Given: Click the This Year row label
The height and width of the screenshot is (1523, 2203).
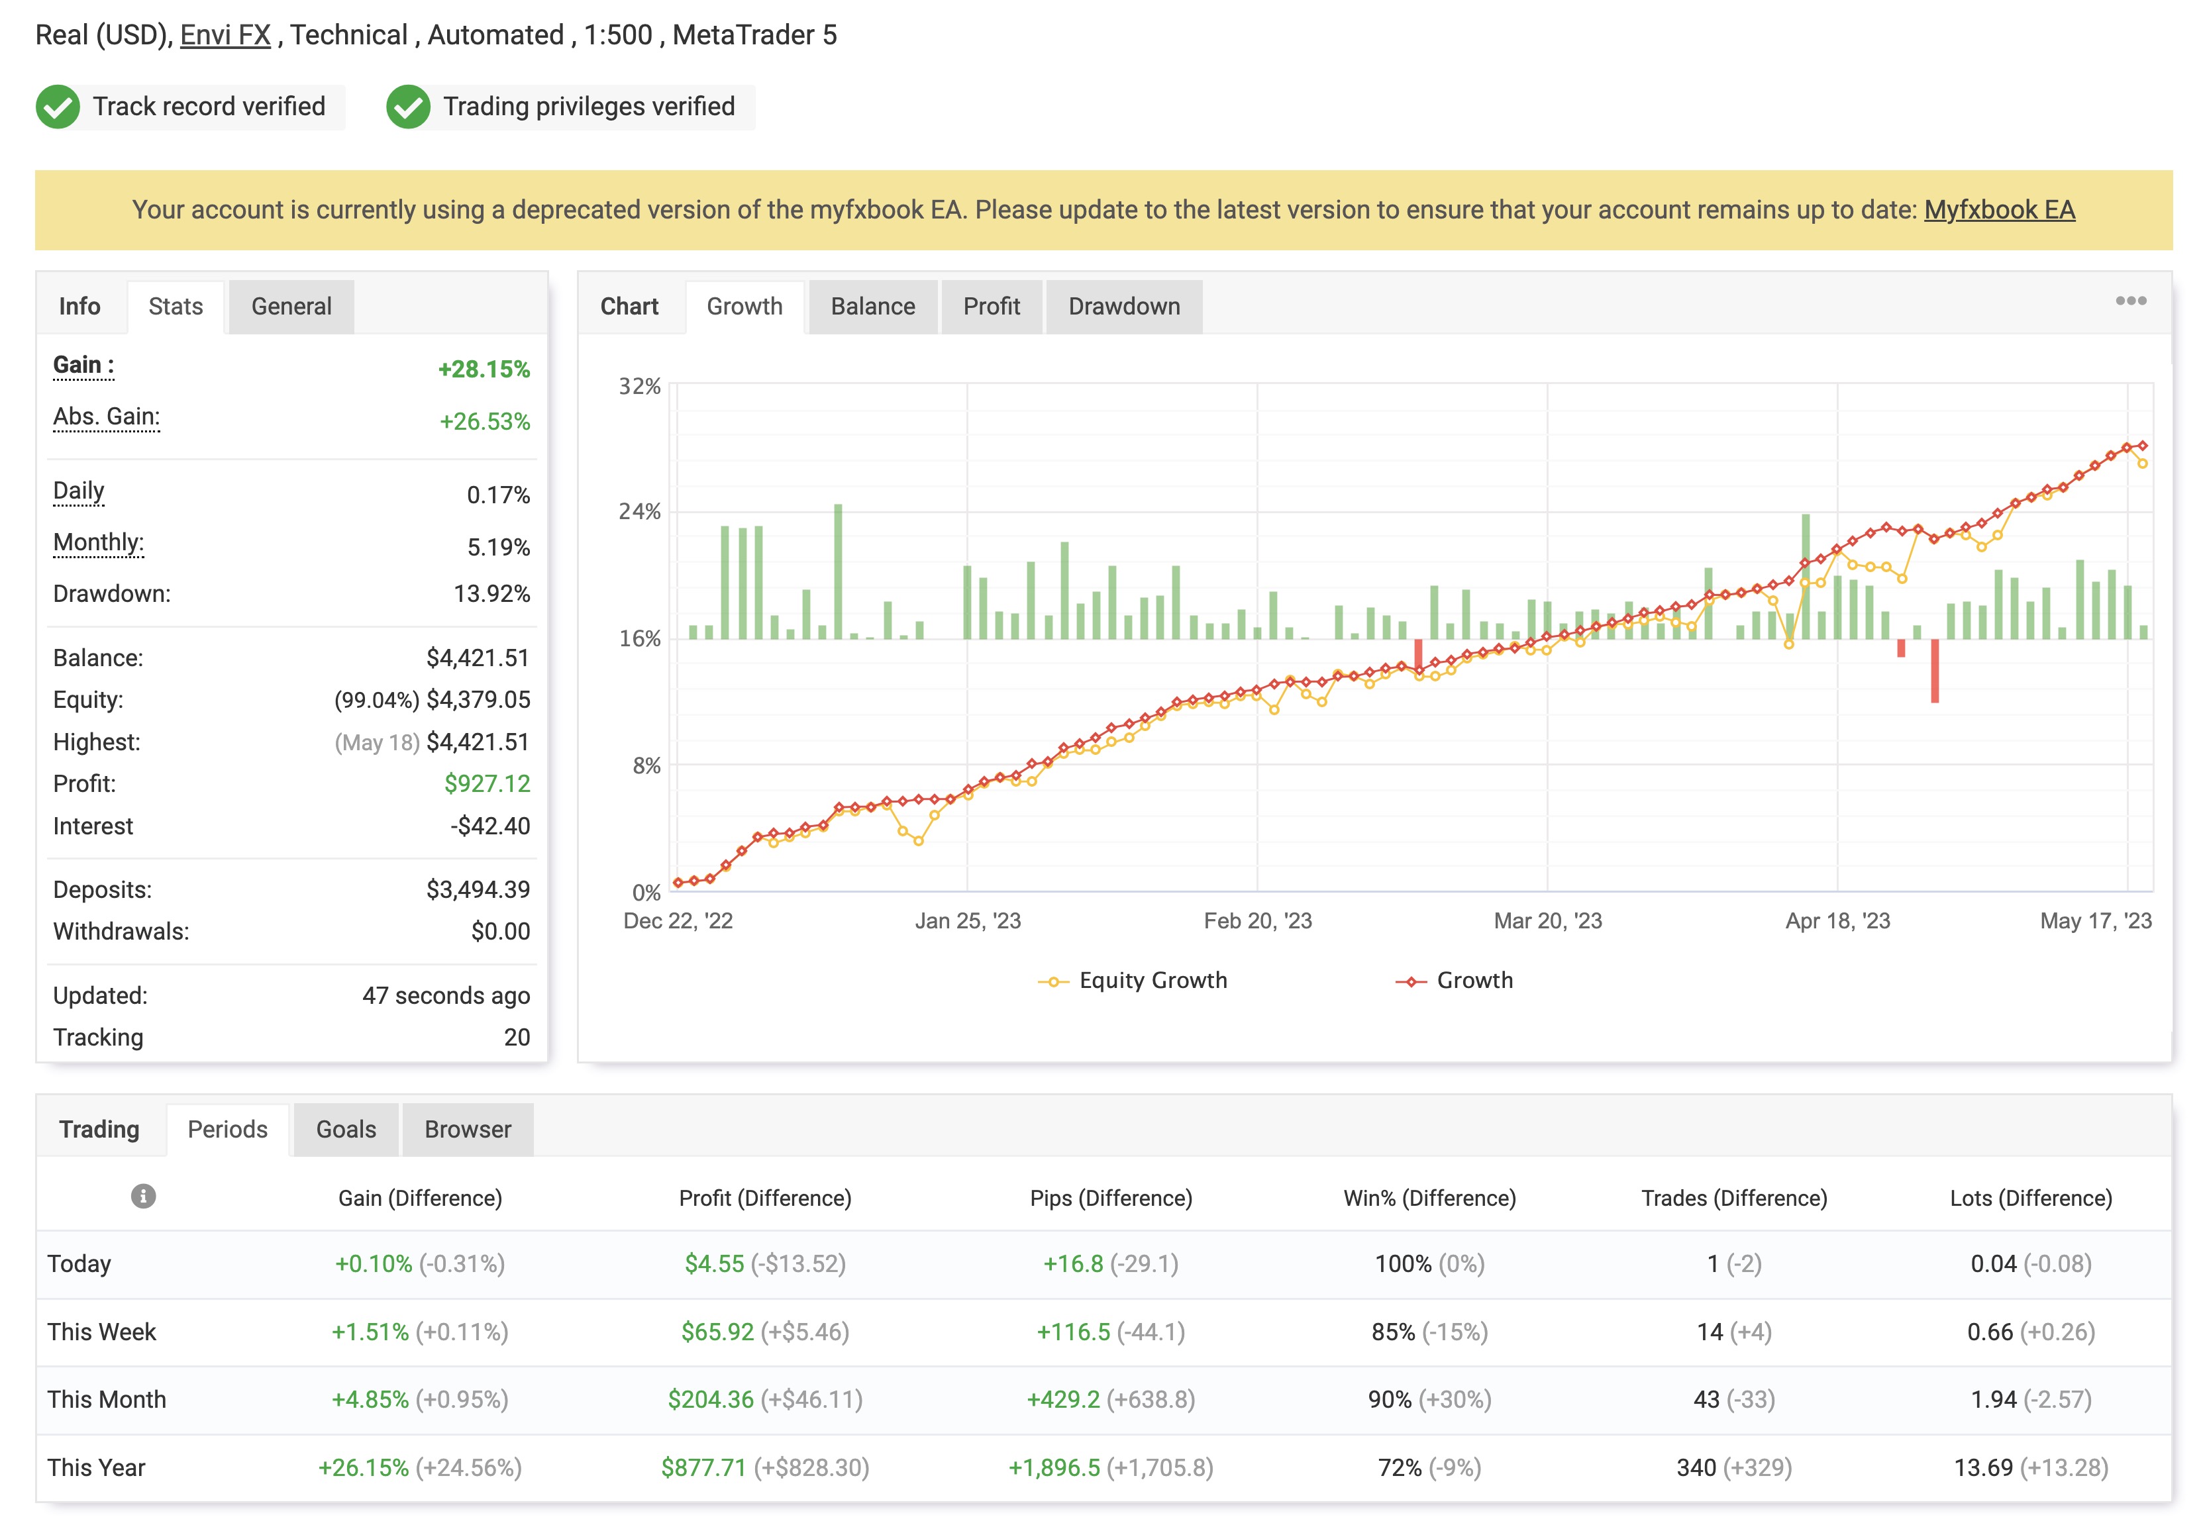Looking at the screenshot, I should [x=95, y=1467].
